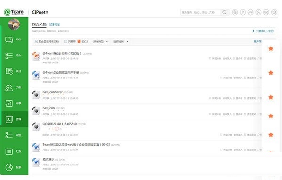Click the Word icon of Team新功能 07-03 document
282x180 pixels.
[x=36, y=147]
